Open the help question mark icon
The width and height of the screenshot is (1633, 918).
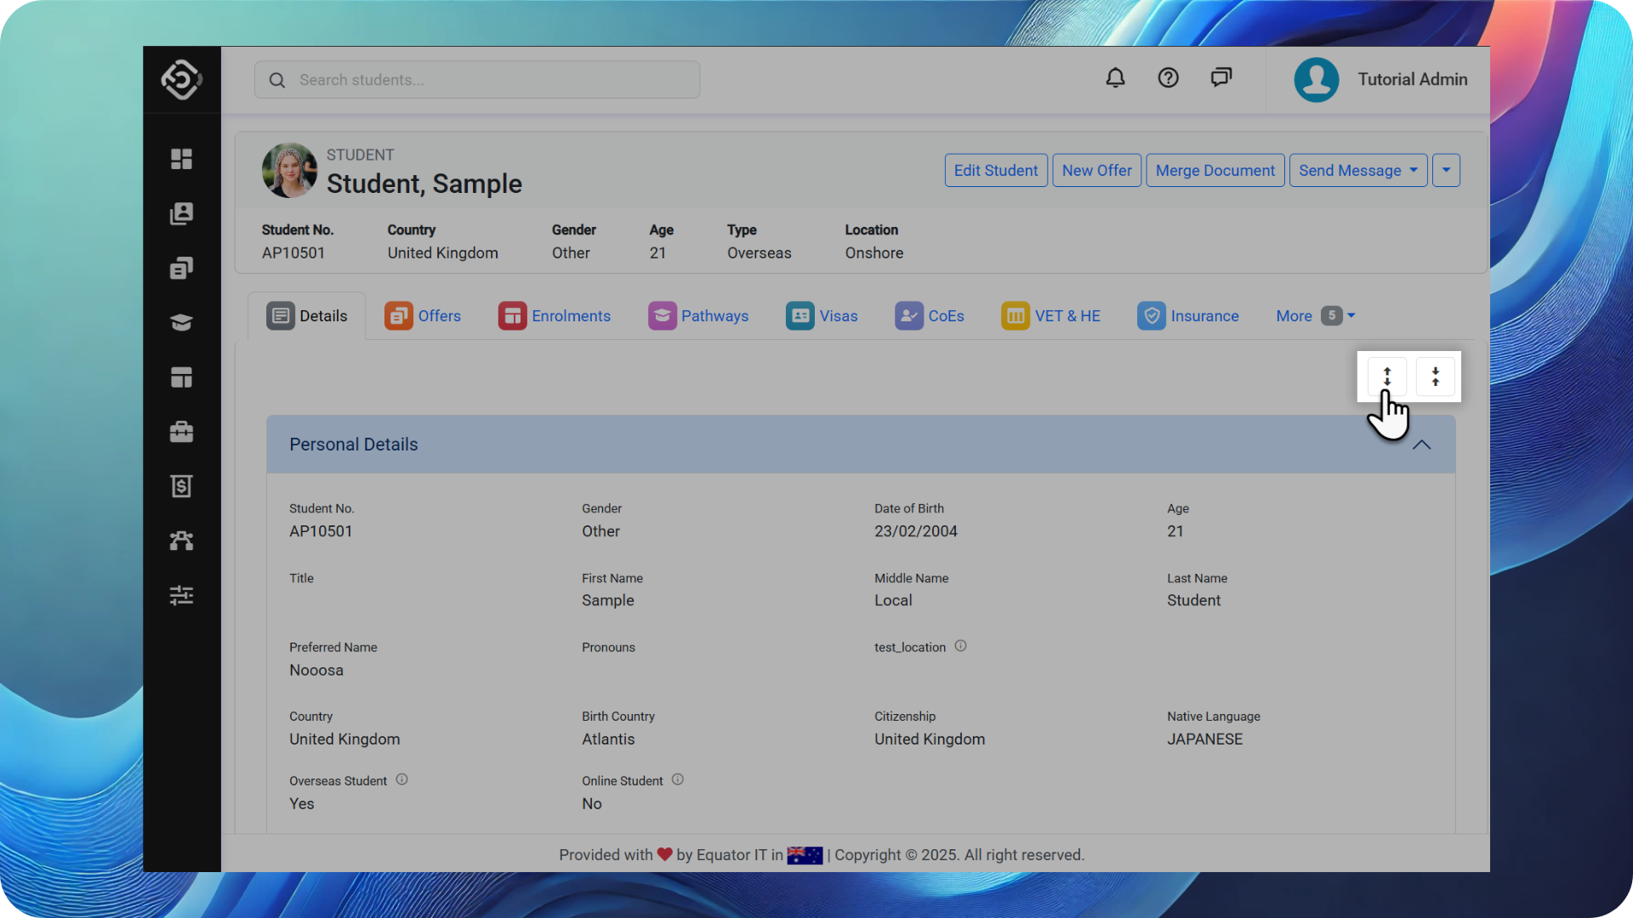tap(1168, 78)
